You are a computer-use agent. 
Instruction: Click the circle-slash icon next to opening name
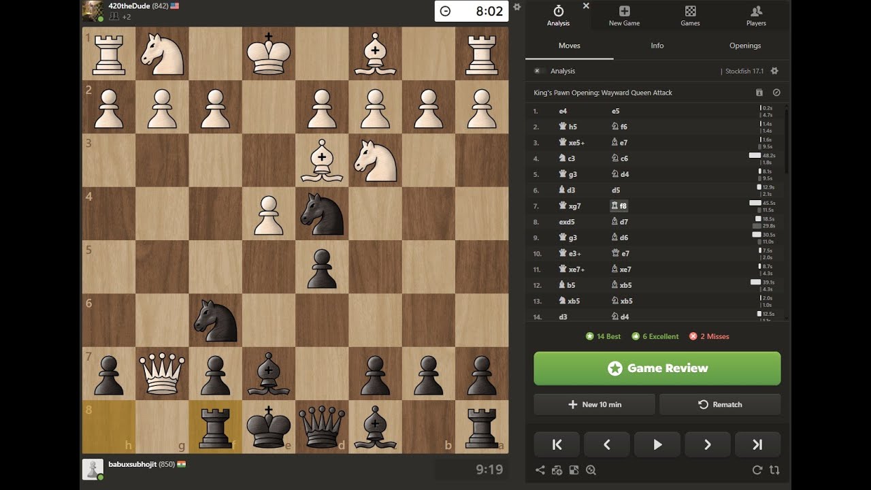[776, 93]
